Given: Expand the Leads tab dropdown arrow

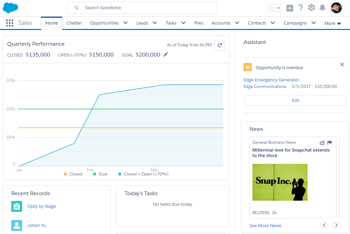Looking at the screenshot, I should [155, 23].
